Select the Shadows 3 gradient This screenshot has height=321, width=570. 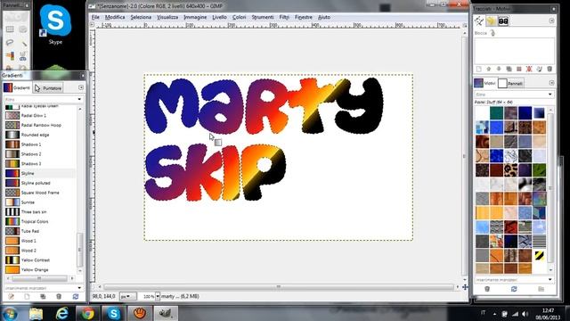(x=40, y=164)
